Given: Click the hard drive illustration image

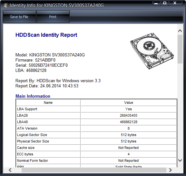Looking at the screenshot, I should click(x=152, y=51).
